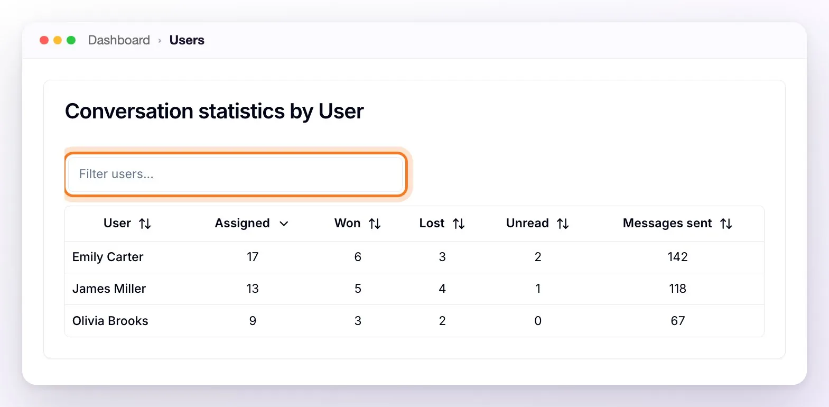829x407 pixels.
Task: Click Olivia Brooks' messages sent 67
Action: tap(678, 321)
